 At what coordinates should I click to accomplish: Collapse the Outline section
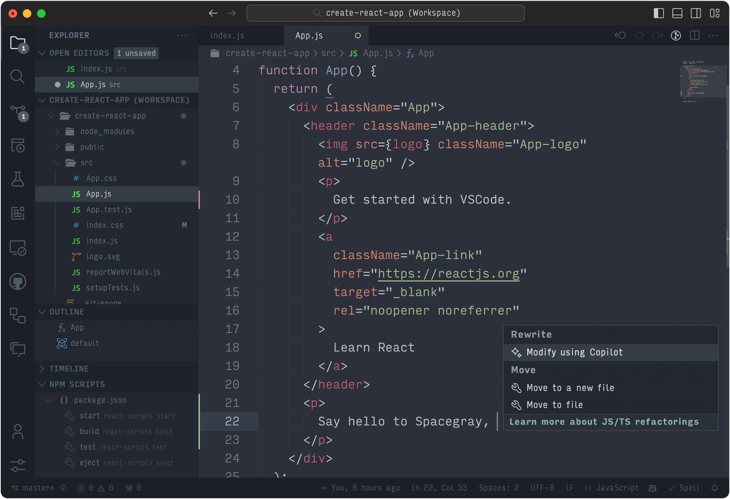pyautogui.click(x=67, y=312)
